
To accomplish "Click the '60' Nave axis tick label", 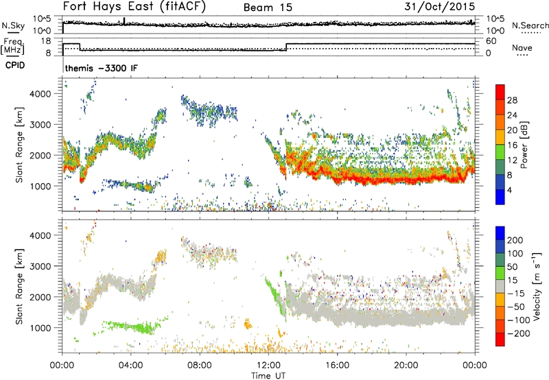I will [491, 41].
